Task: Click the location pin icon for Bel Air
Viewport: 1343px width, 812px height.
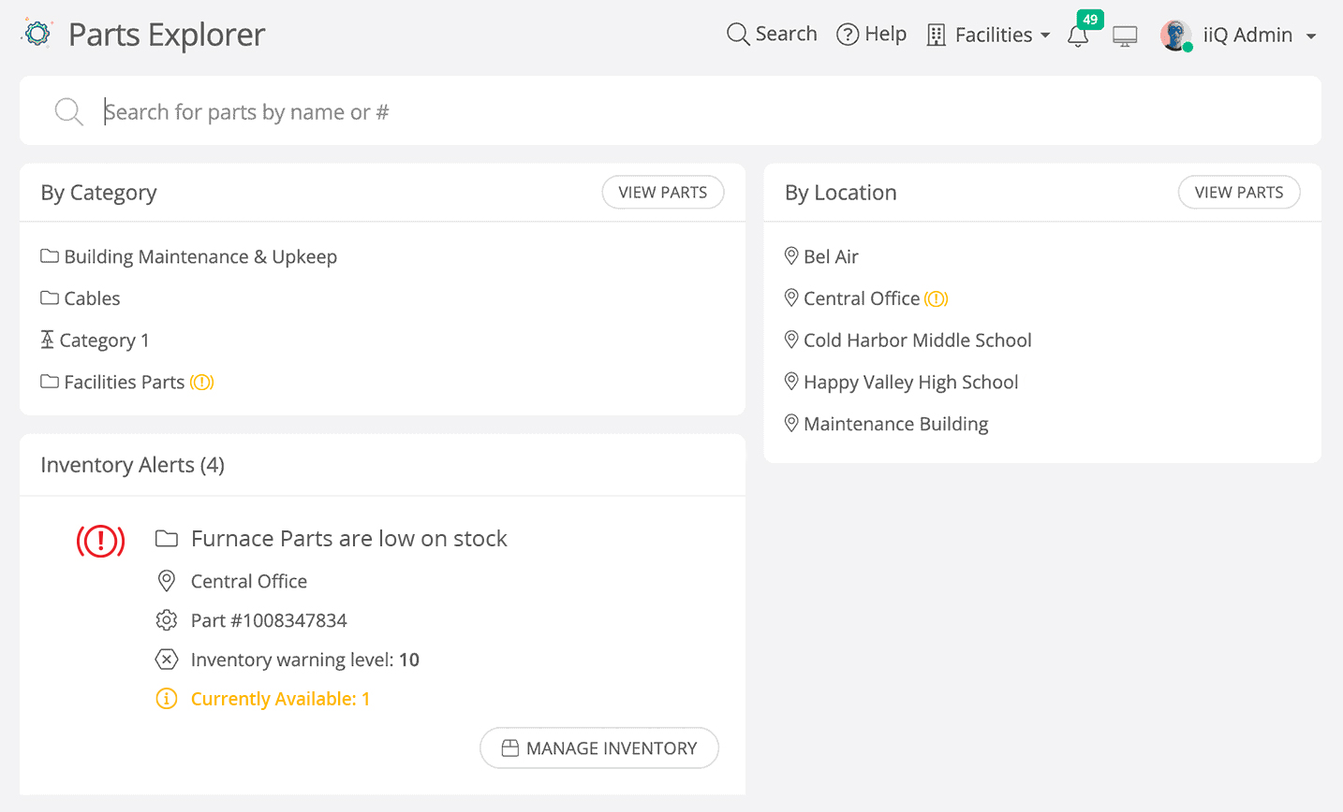Action: (x=790, y=255)
